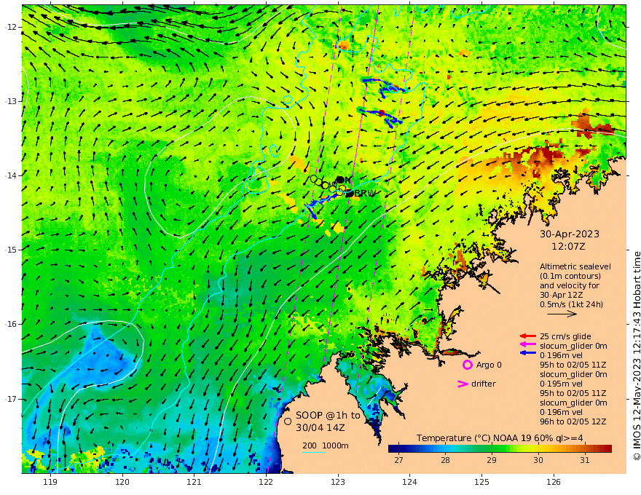Click the magenta drifter chevron legend symbol
This screenshot has height=495, width=641.
pos(463,384)
